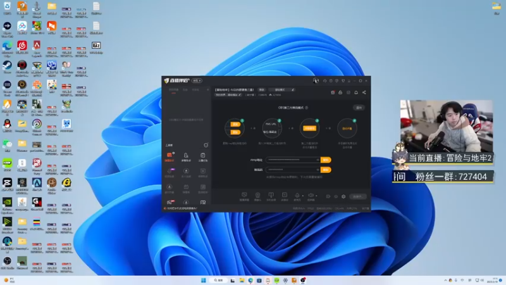Open the room manager toolbox tool
The width and height of the screenshot is (506, 285).
click(186, 157)
